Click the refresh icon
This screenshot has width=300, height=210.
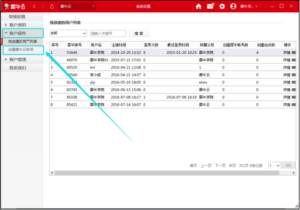coord(52,6)
